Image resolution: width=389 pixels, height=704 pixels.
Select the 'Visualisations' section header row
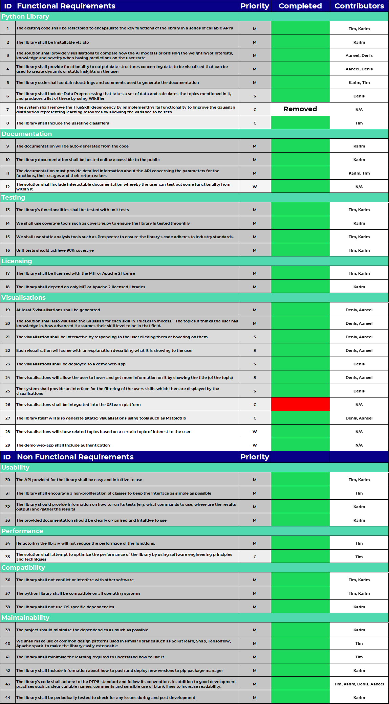click(194, 298)
